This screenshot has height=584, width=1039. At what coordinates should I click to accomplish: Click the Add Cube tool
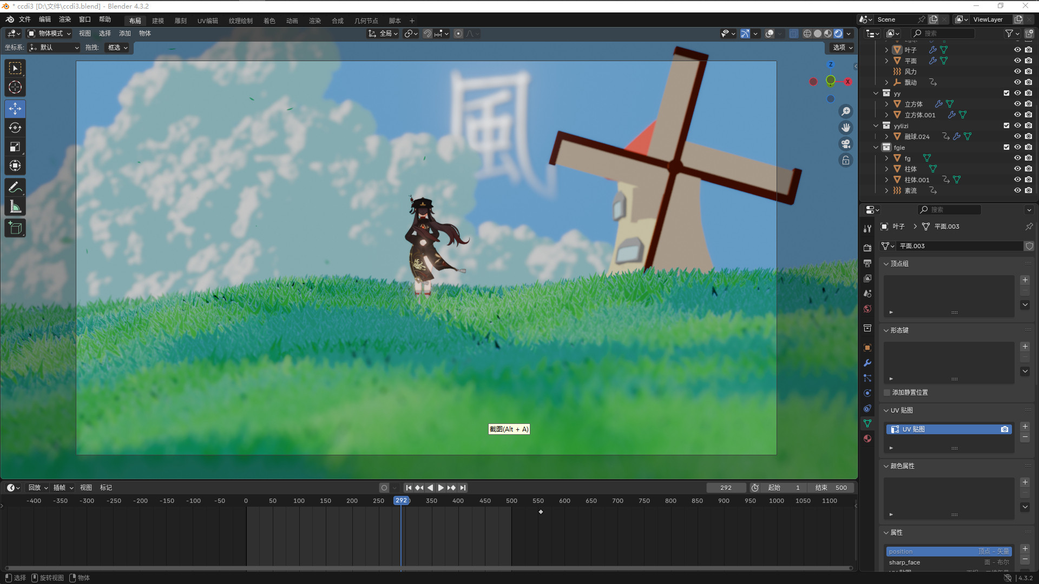point(15,228)
